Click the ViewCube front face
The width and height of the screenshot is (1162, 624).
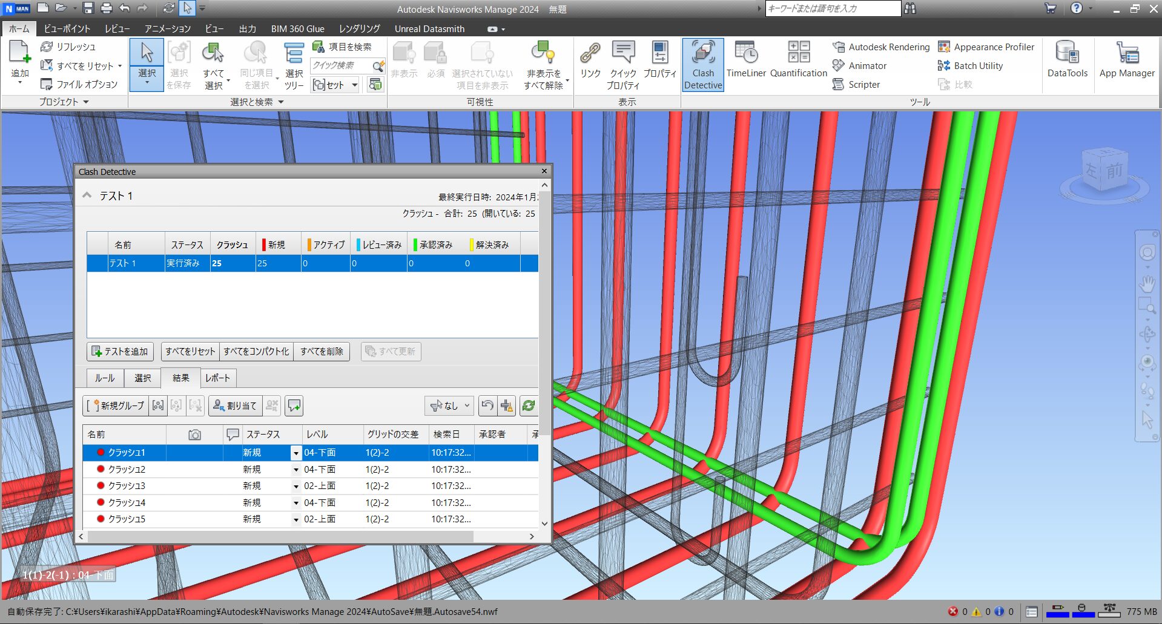[1114, 171]
